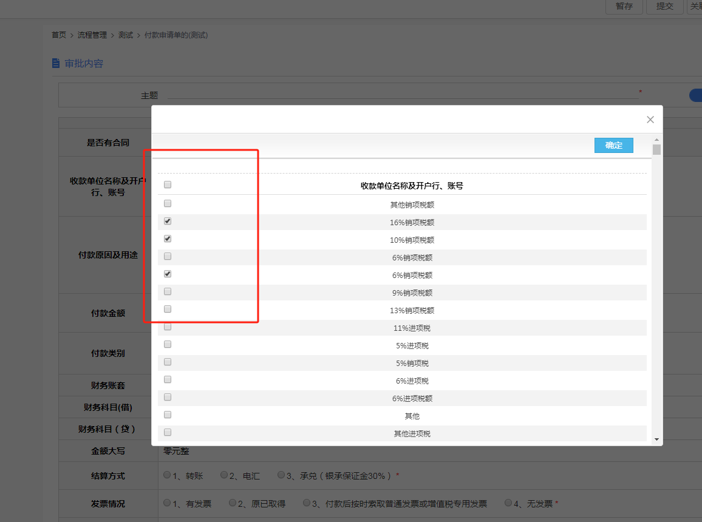
Task: Check the 6%进项税 checkbox
Action: (168, 380)
